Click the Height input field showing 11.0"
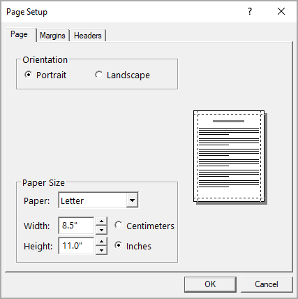 point(76,246)
